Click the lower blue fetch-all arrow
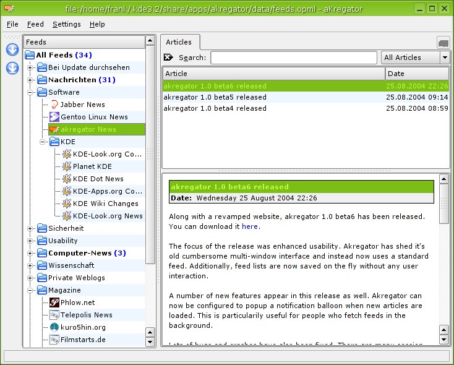This screenshot has width=454, height=365. pyautogui.click(x=12, y=68)
